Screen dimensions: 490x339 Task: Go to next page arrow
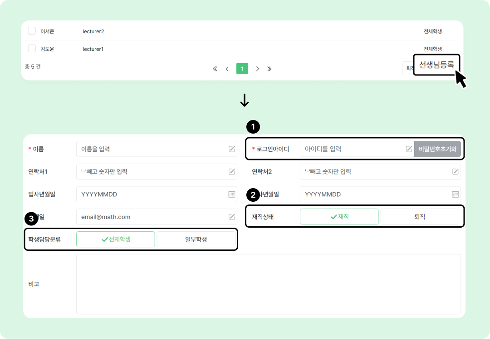[257, 69]
